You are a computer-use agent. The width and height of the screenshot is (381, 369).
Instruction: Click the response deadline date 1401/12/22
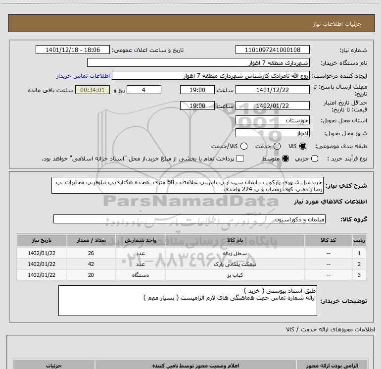click(x=272, y=90)
